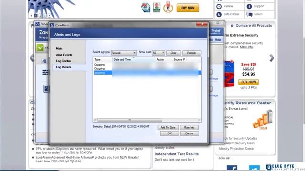Close the Alerts and Logs dialog window
The width and height of the screenshot is (305, 171).
point(202,24)
